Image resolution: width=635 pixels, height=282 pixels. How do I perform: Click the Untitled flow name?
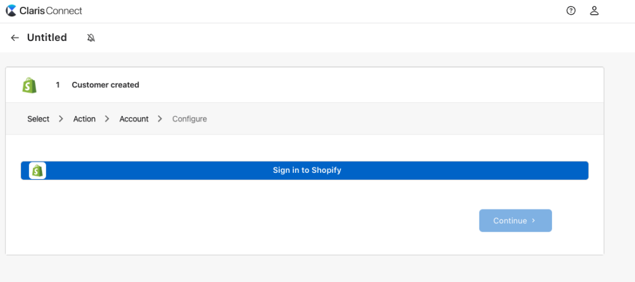(x=47, y=38)
